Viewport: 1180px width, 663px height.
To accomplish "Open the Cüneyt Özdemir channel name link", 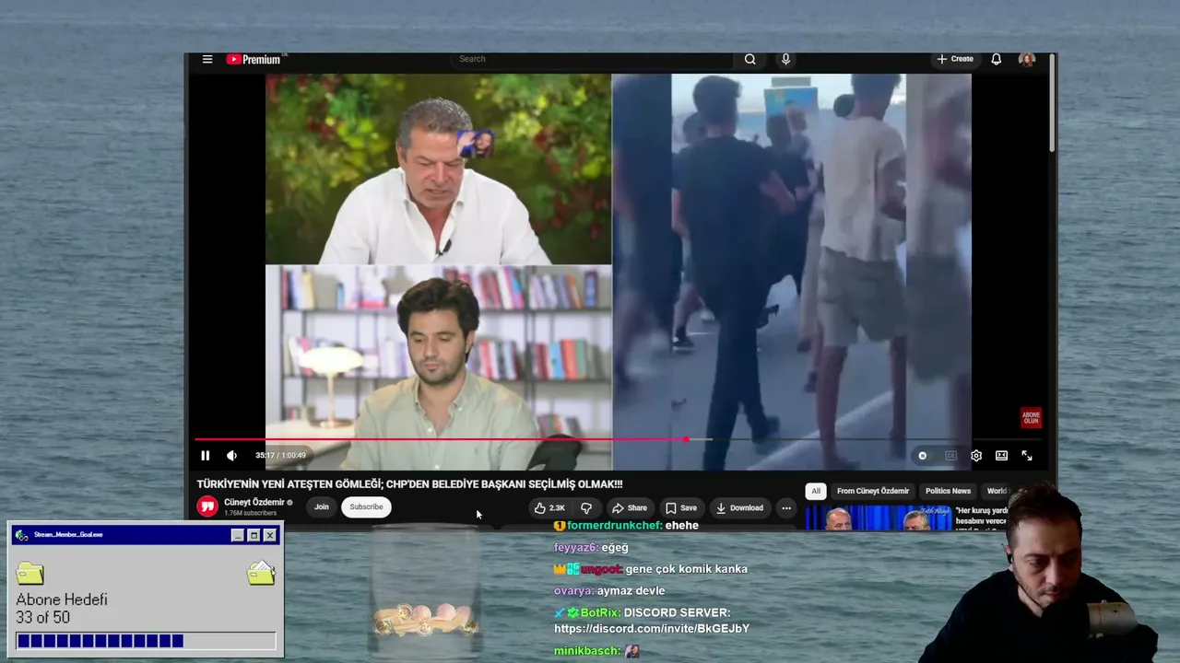I will tap(254, 503).
